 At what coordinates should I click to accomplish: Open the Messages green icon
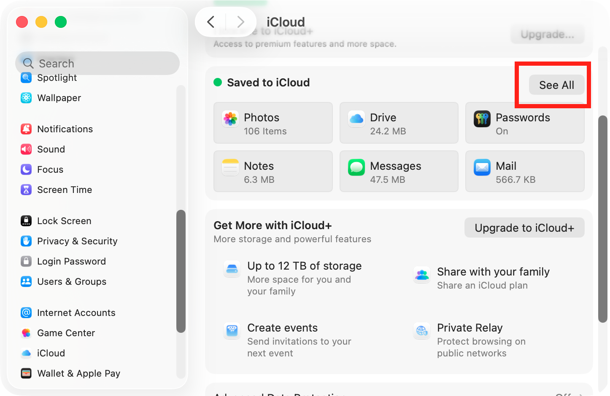pos(356,167)
